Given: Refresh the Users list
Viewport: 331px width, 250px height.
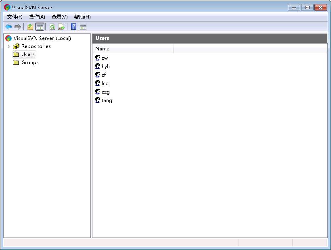Looking at the screenshot, I should click(x=52, y=27).
